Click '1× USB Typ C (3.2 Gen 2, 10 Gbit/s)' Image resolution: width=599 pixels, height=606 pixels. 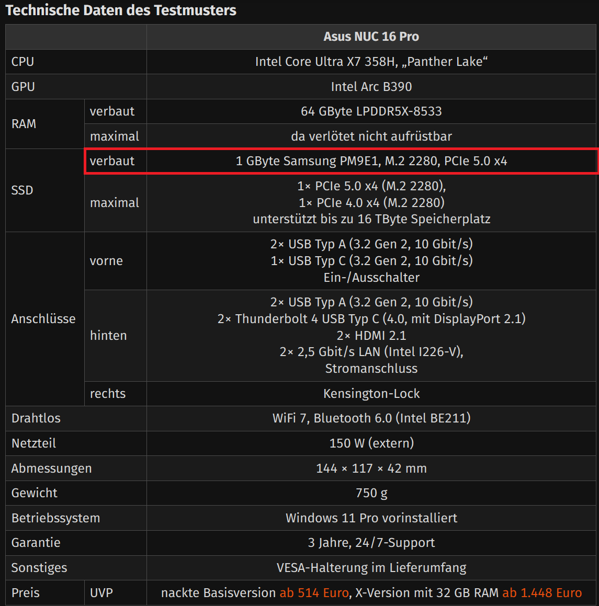371,261
